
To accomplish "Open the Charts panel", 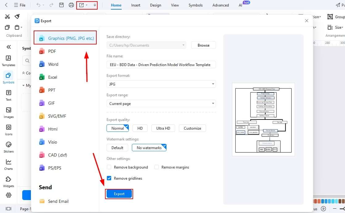I will click(8, 164).
